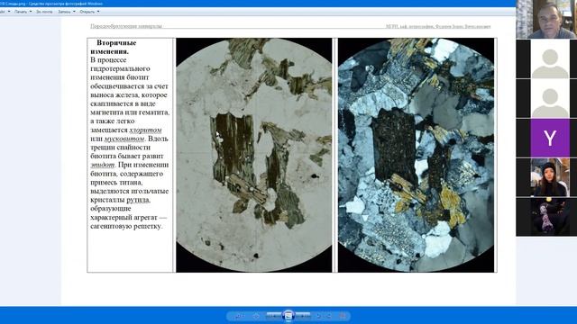Click the underlined word рутила

pyautogui.click(x=138, y=200)
